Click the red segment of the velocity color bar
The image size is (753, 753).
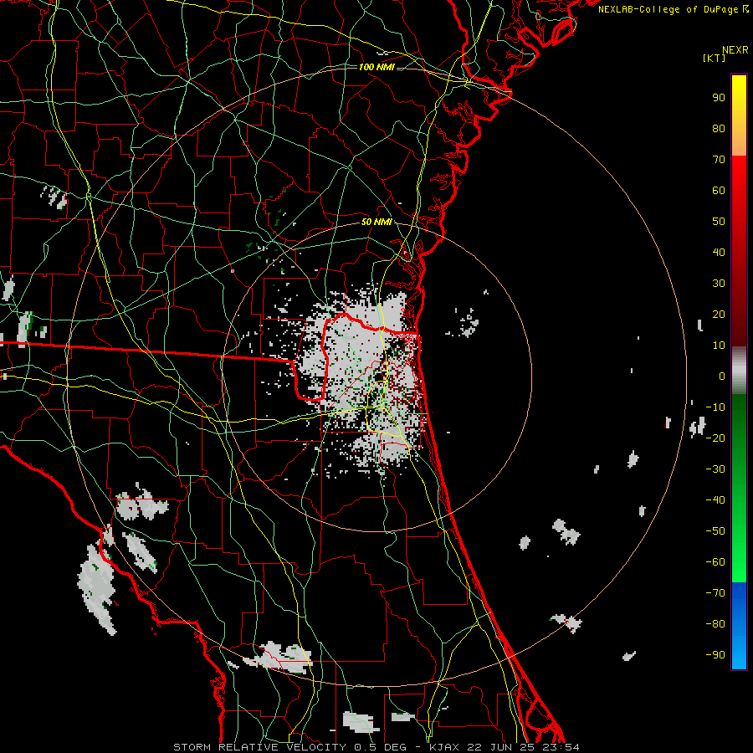[739, 251]
